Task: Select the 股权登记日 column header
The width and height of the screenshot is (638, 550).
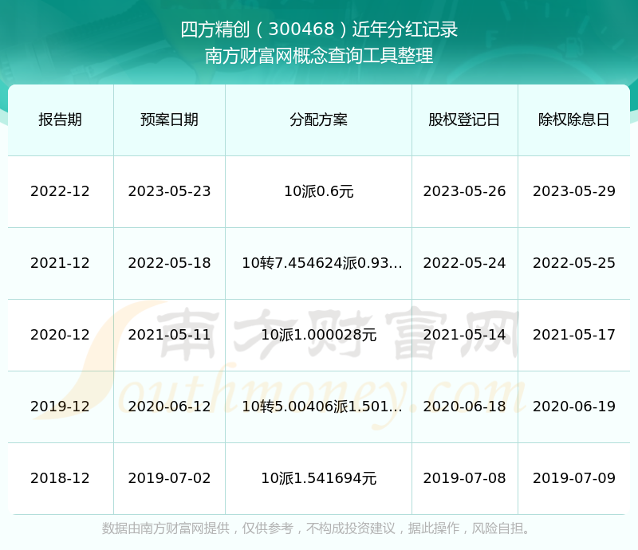Action: point(464,120)
